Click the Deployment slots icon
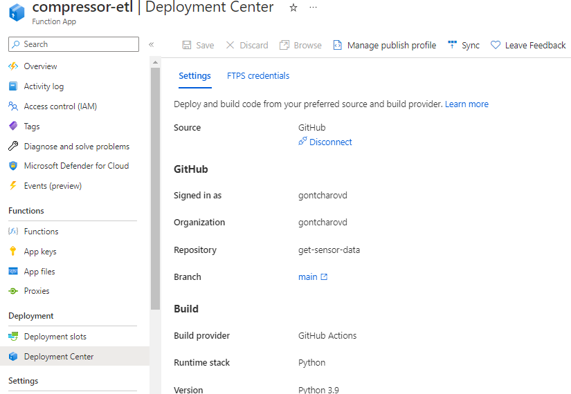Image resolution: width=571 pixels, height=394 pixels. tap(13, 336)
